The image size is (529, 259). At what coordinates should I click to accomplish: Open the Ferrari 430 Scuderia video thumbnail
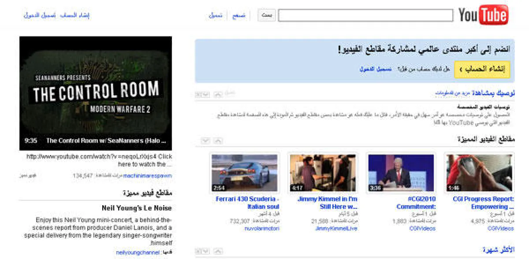click(x=245, y=173)
